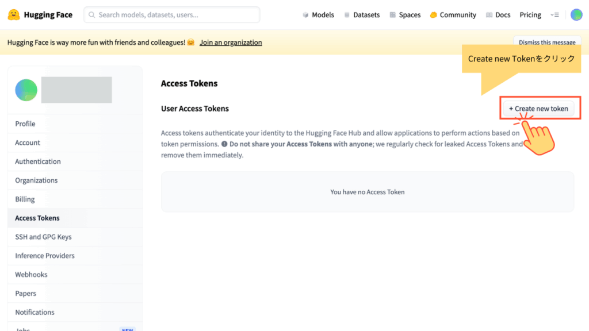Go to Authentication settings
Viewport: 589px width, 331px height.
[x=38, y=161]
